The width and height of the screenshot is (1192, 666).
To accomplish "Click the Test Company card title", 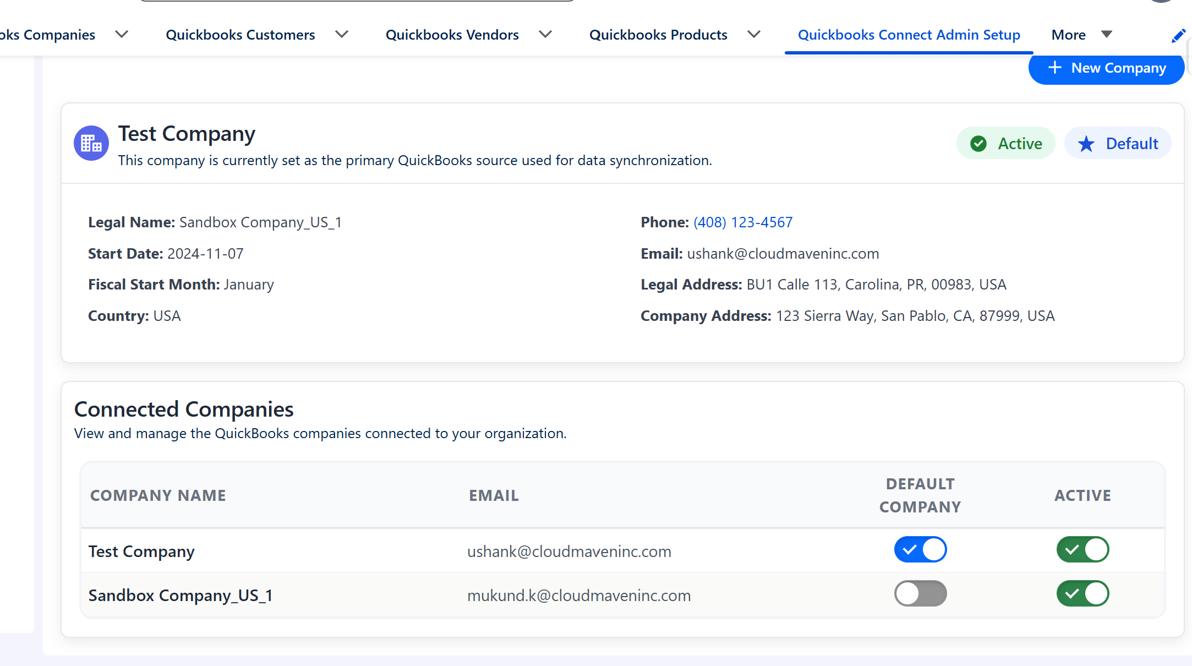I will point(187,134).
